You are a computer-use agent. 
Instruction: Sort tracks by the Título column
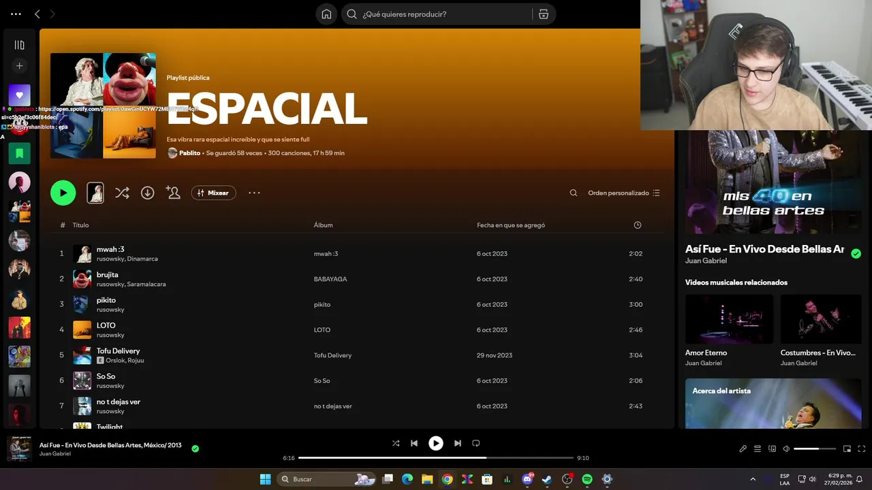click(x=80, y=225)
